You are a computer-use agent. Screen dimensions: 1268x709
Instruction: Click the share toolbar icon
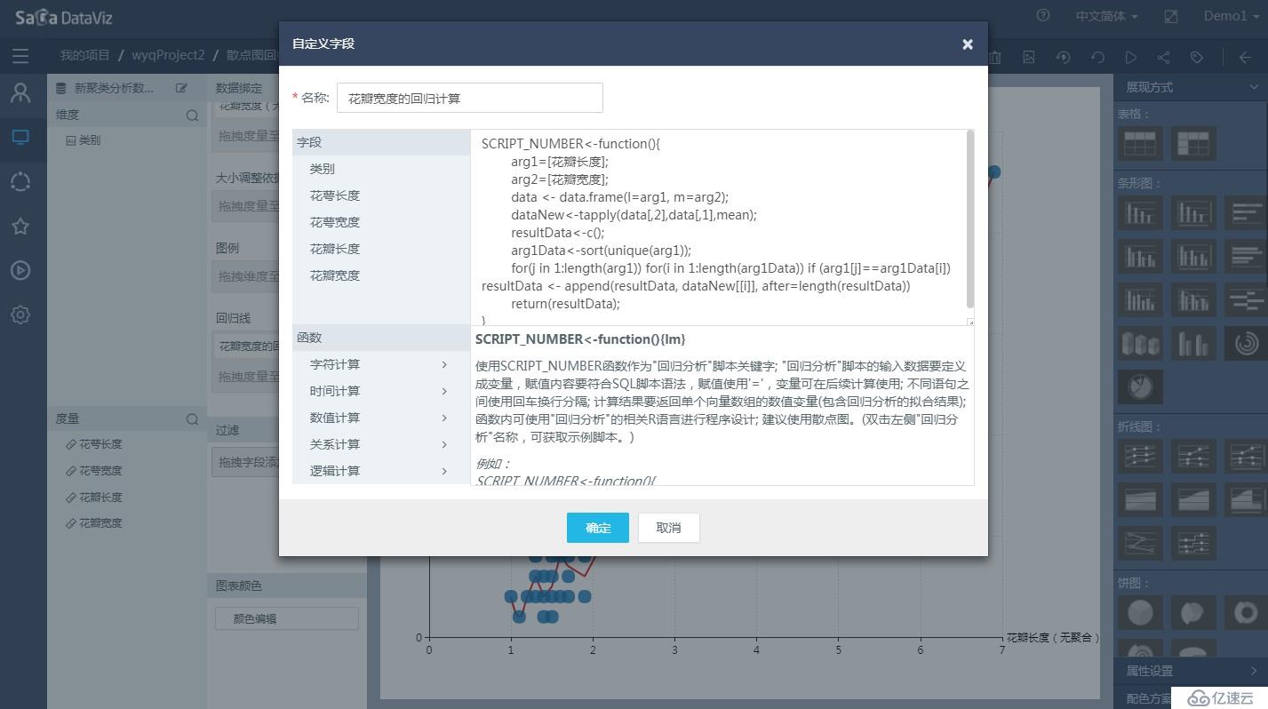[x=1164, y=57]
